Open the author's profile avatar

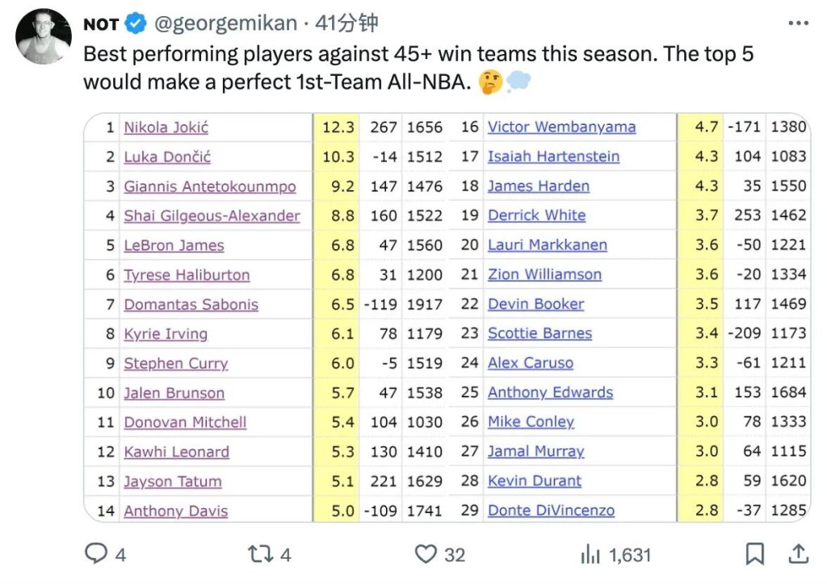point(44,36)
